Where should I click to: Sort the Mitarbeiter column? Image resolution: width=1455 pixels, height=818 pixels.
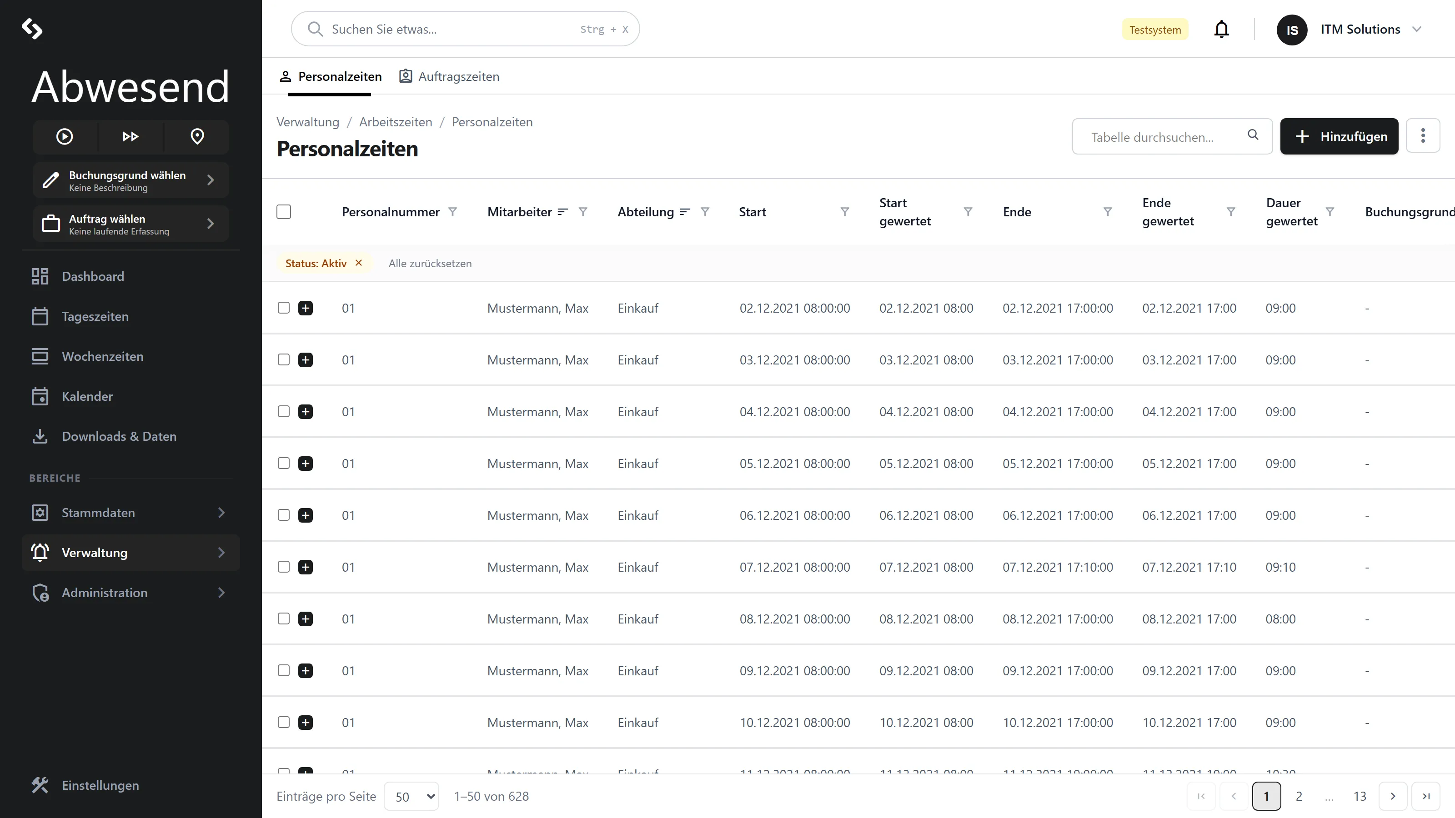[x=562, y=212]
